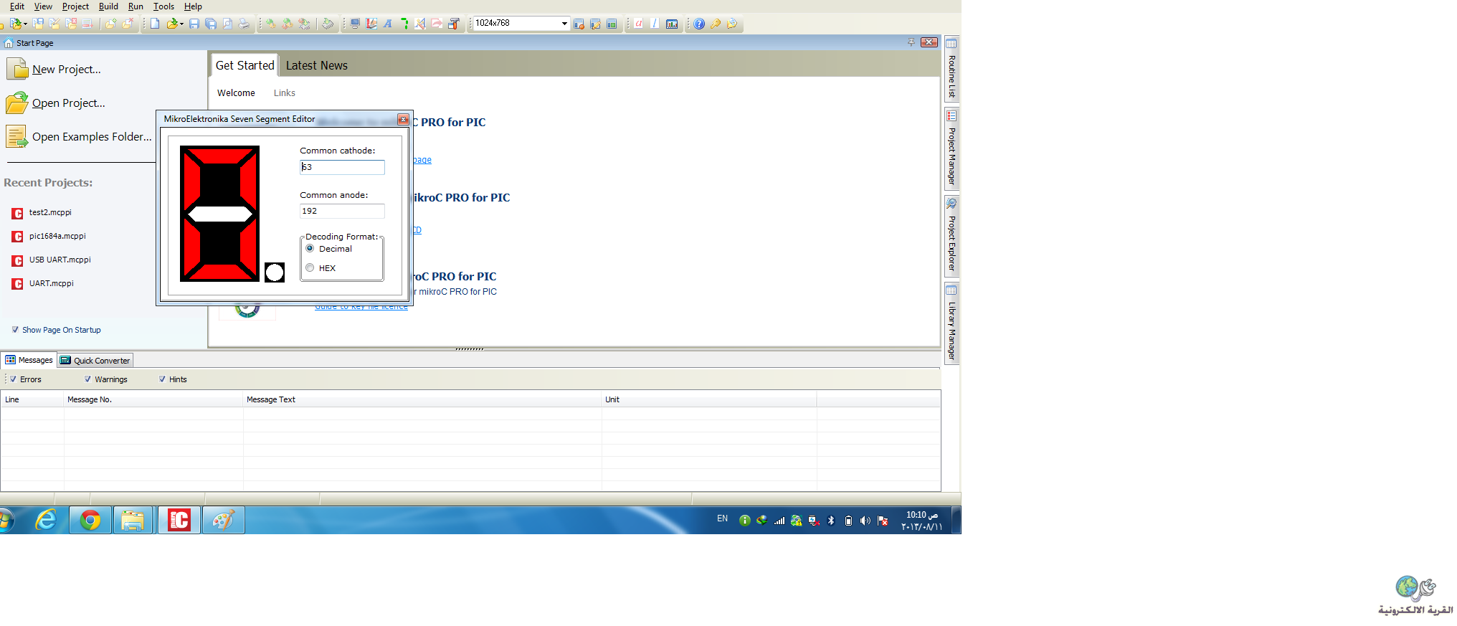Screen dimensions: 1457x626
Task: Open Windows Explorer from the taskbar
Action: (x=133, y=520)
